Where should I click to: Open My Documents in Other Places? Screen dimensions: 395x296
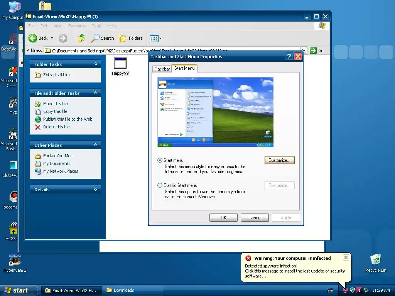[56, 163]
